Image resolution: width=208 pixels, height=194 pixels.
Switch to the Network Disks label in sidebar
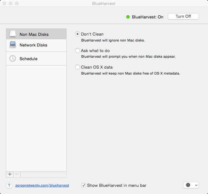click(33, 45)
